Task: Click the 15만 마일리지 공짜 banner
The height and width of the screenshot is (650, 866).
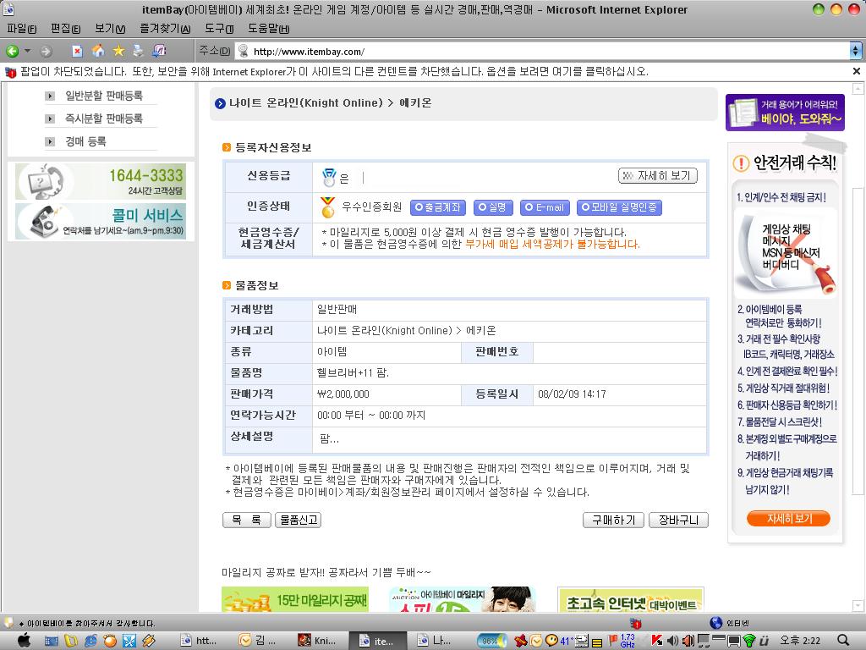Action: click(295, 600)
